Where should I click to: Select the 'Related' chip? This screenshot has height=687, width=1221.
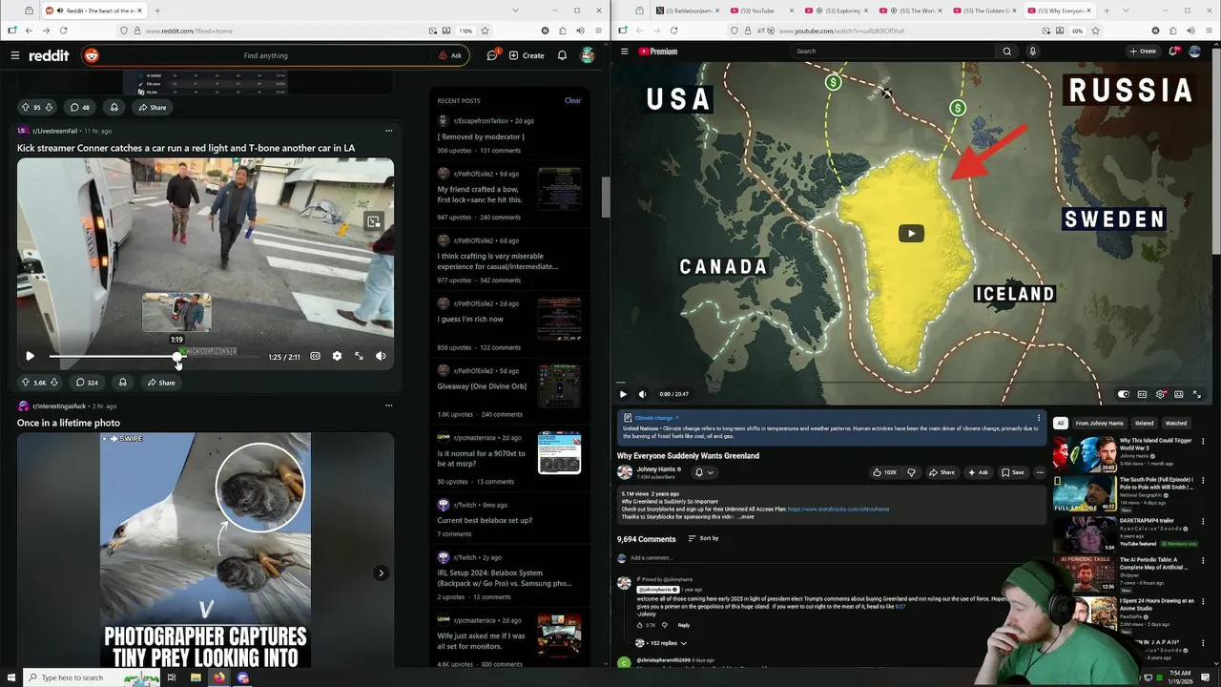pos(1144,423)
